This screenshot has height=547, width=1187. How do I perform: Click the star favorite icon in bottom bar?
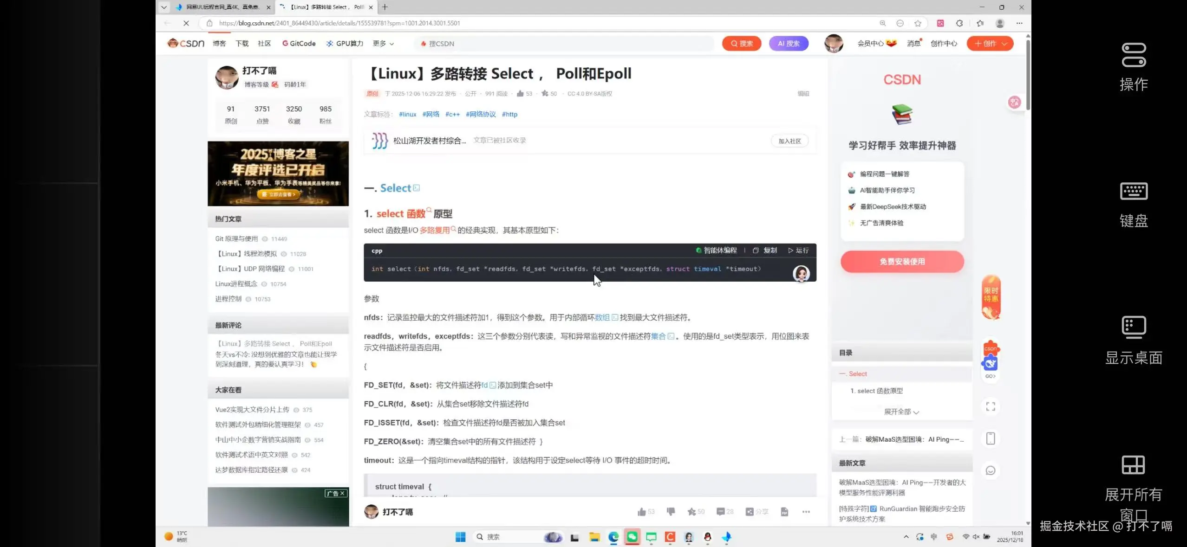coord(691,512)
